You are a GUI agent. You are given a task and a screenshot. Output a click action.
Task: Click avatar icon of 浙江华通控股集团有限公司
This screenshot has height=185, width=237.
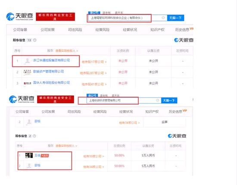27,61
